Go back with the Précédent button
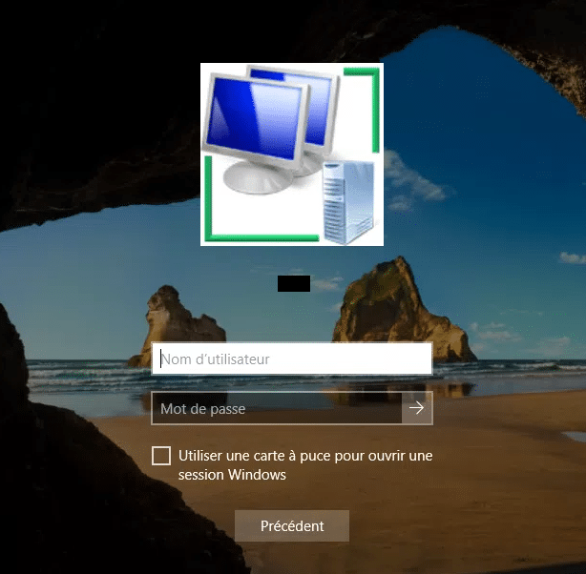 292,525
